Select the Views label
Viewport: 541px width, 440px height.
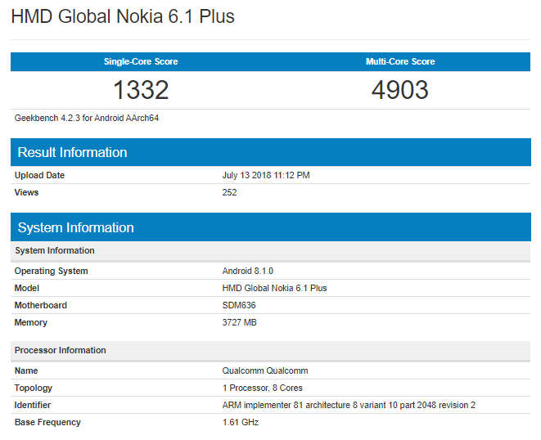tap(26, 192)
